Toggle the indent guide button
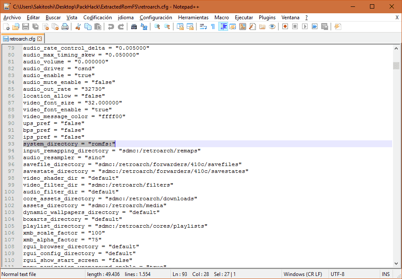This screenshot has width=402, height=279. pyautogui.click(x=223, y=27)
